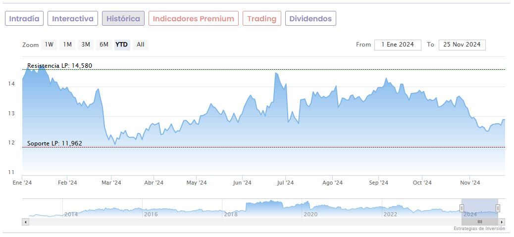514x237 pixels.
Task: Select the 3M zoom range
Action: coord(86,45)
